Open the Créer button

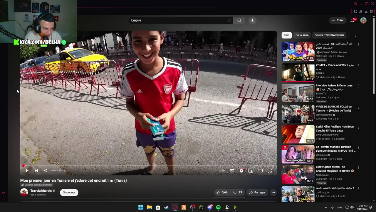pyautogui.click(x=337, y=20)
